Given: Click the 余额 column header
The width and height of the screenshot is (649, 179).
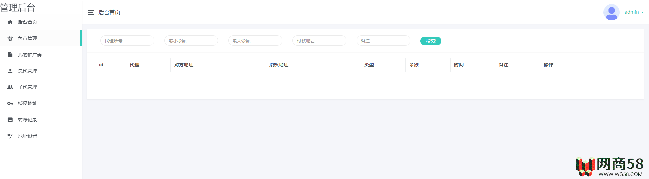Looking at the screenshot, I should (x=428, y=65).
